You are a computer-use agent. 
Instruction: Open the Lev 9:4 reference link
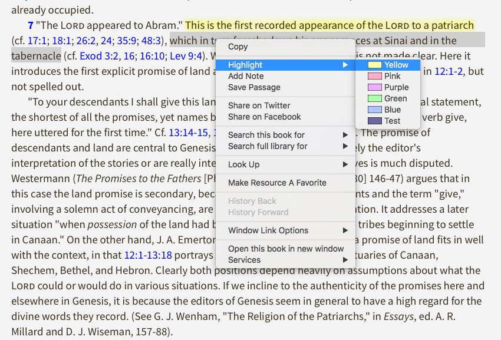pos(186,56)
